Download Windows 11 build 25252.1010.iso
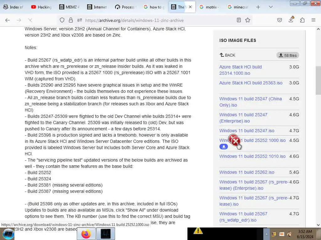The height and width of the screenshot is (240, 321). 252,156
